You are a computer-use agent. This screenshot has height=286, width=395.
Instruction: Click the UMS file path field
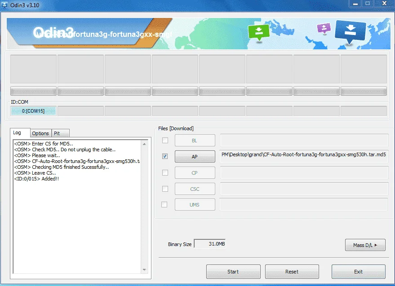click(304, 204)
